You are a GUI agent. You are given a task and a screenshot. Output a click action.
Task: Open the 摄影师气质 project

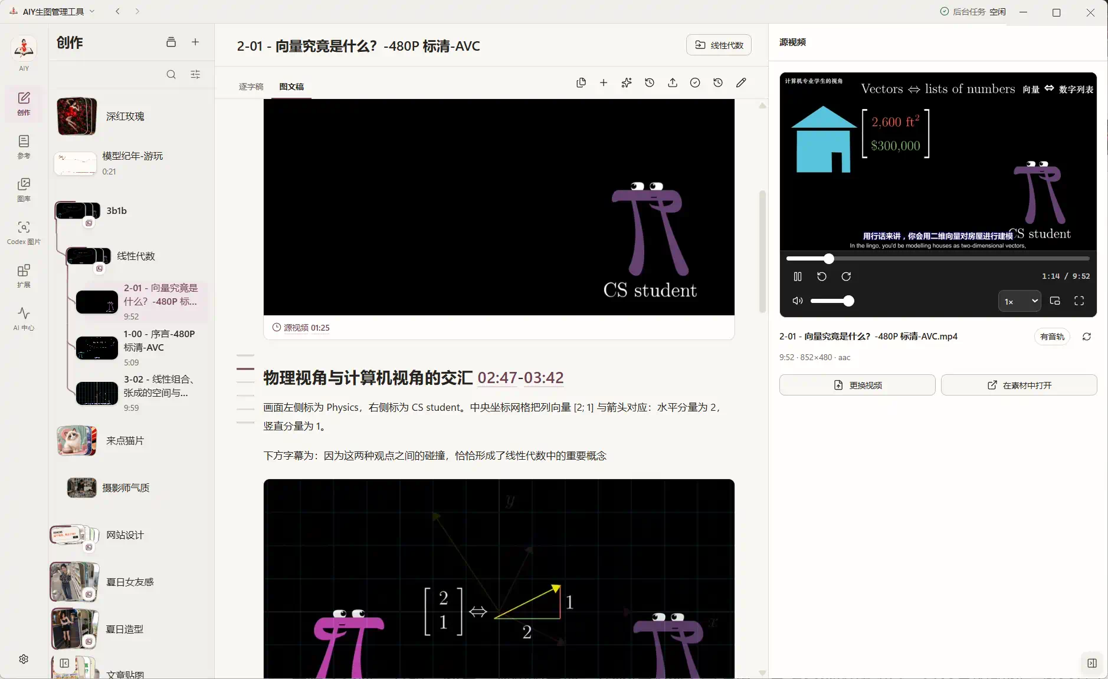131,487
